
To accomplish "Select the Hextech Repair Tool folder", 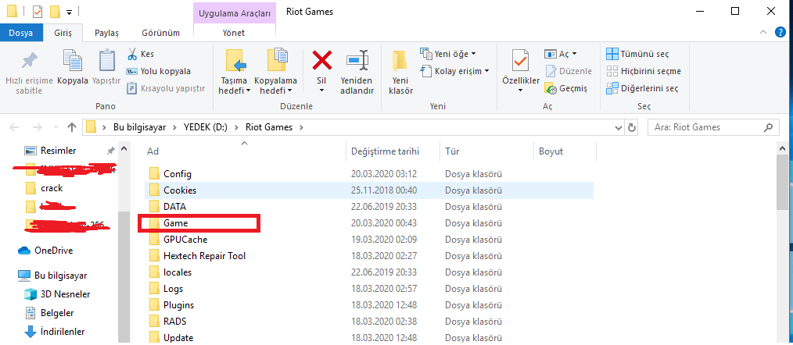I will 368,255.
